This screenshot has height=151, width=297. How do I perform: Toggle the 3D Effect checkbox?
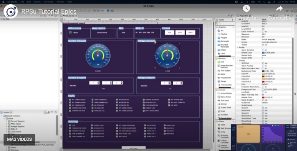(x=263, y=63)
